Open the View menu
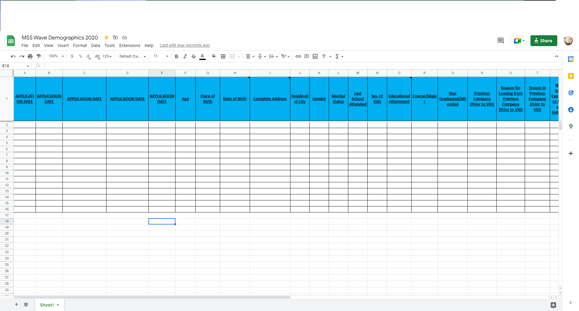The width and height of the screenshot is (579, 311). (49, 46)
